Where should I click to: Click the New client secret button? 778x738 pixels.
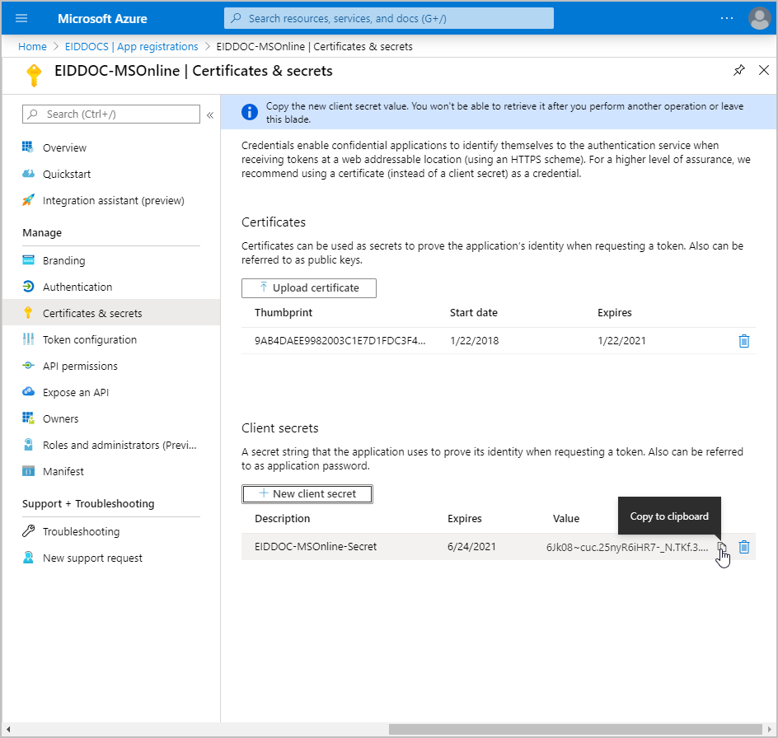coord(307,493)
